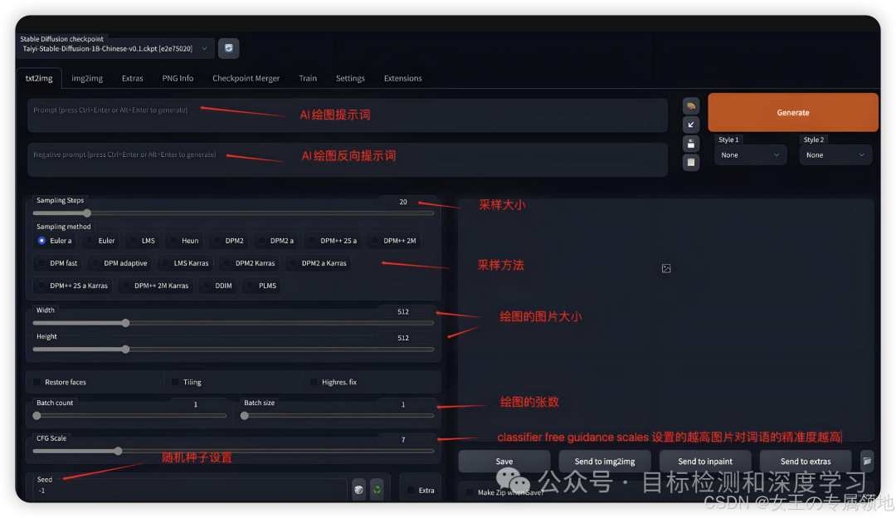Open the Extras tab

point(132,78)
